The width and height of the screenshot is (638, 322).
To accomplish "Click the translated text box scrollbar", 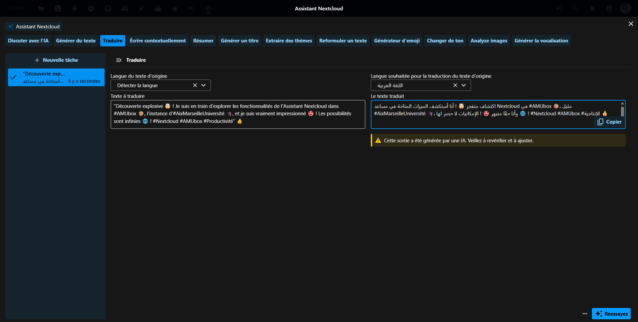I will [x=622, y=111].
